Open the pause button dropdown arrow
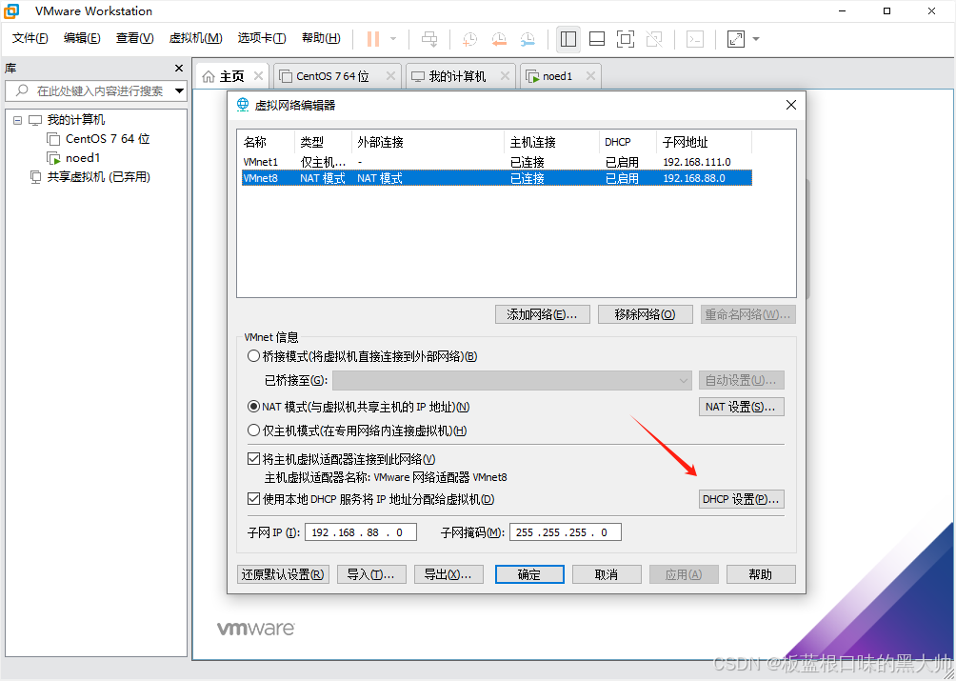 pyautogui.click(x=393, y=39)
